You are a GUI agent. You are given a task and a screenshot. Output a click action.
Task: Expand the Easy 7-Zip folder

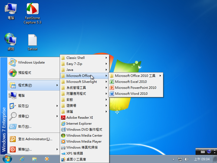click(84, 64)
